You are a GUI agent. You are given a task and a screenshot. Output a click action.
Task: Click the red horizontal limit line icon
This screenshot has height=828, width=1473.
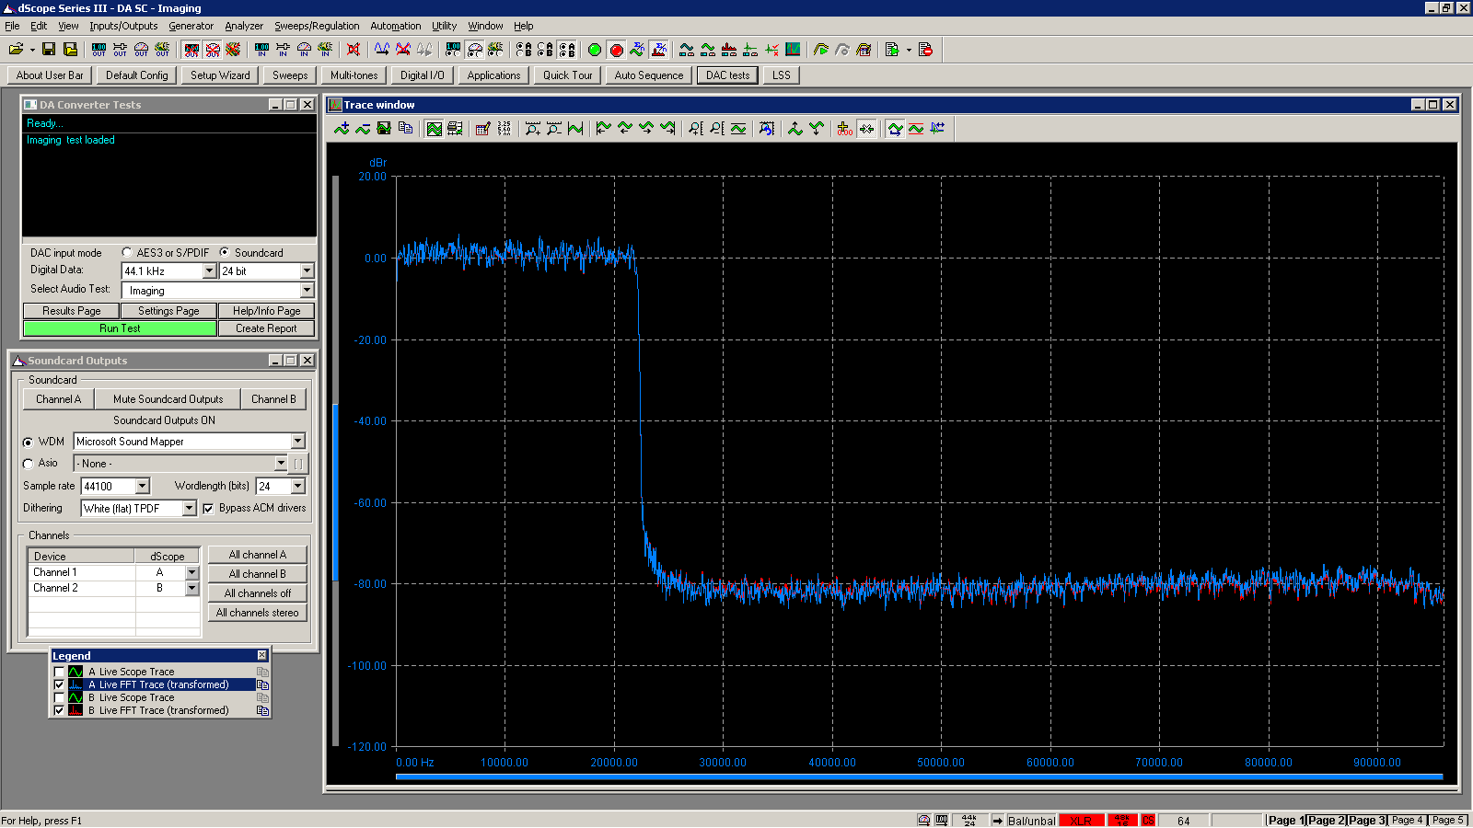(916, 129)
